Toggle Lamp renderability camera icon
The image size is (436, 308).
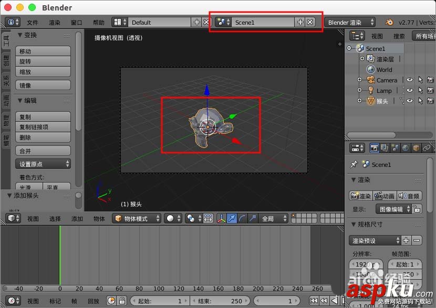430,90
